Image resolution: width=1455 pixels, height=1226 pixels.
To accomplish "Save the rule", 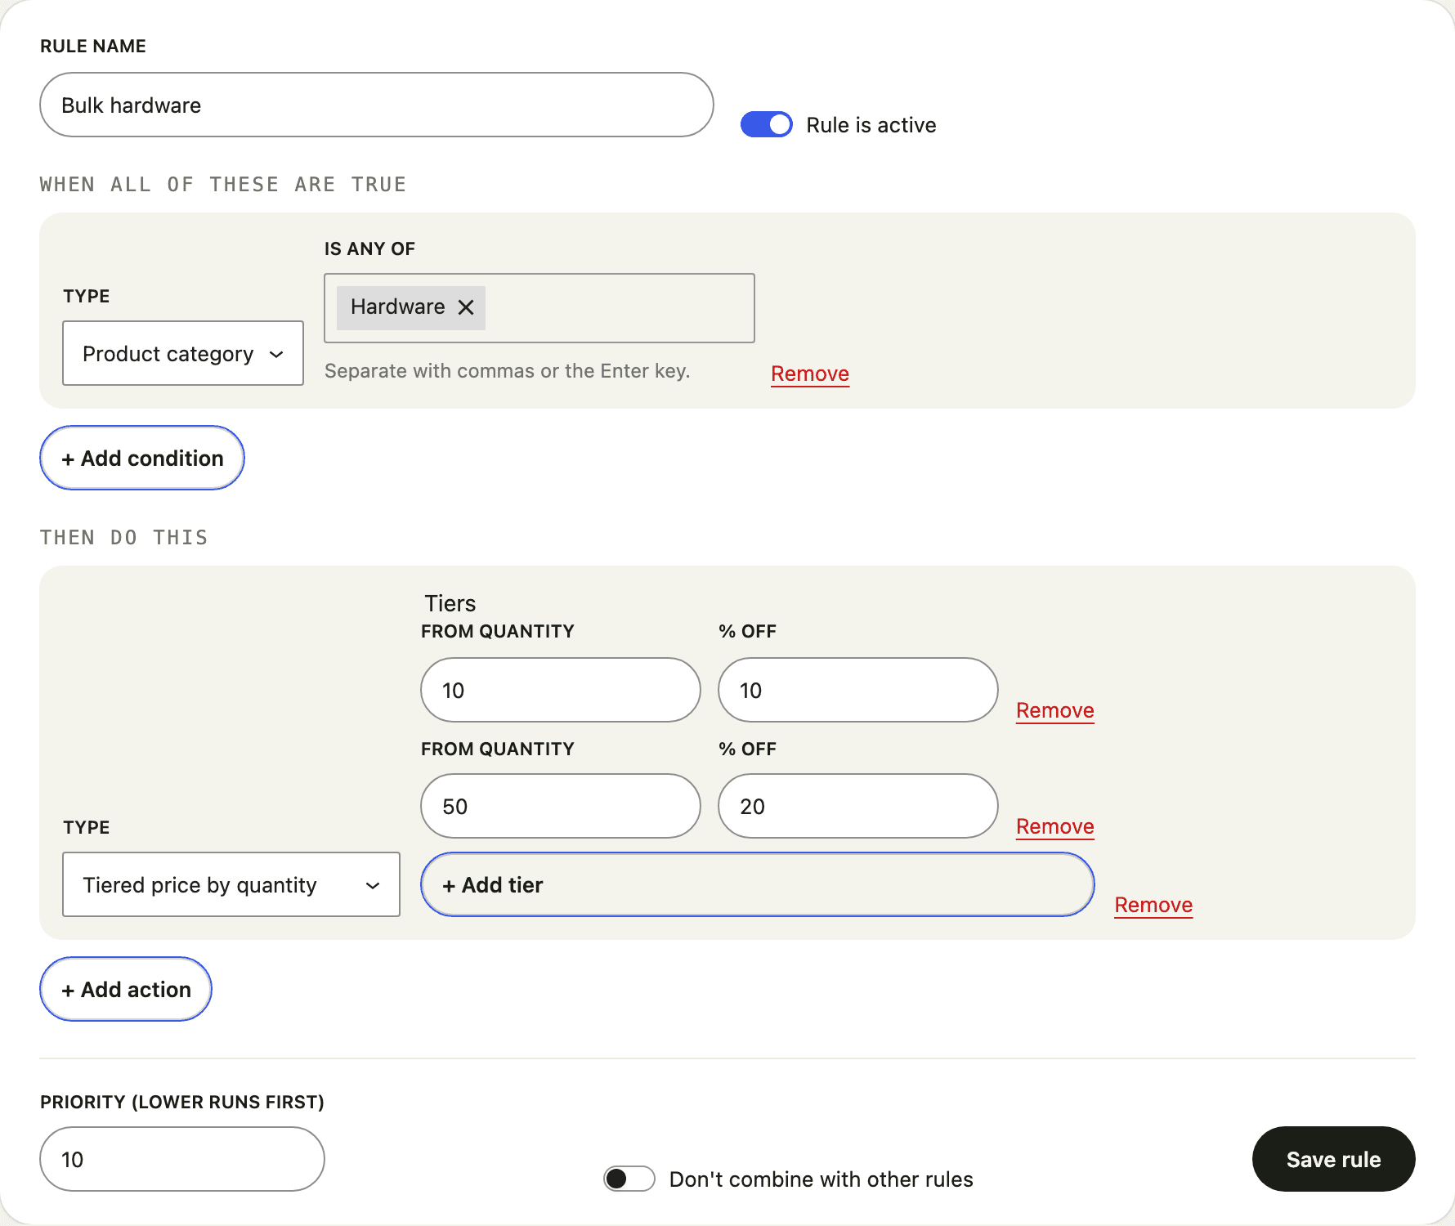I will click(1333, 1159).
